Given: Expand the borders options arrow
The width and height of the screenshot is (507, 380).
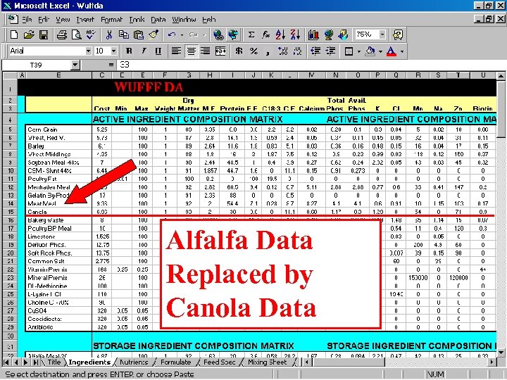Looking at the screenshot, I should click(x=358, y=51).
